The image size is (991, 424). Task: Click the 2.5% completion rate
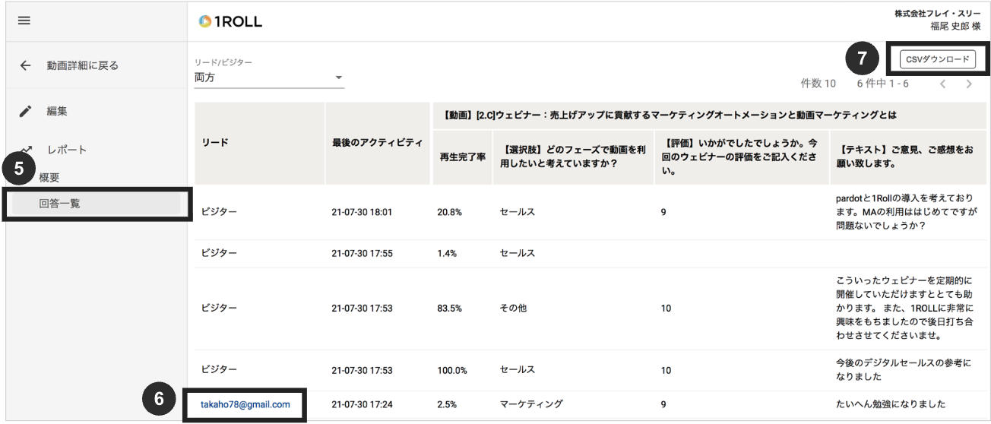[x=447, y=404]
